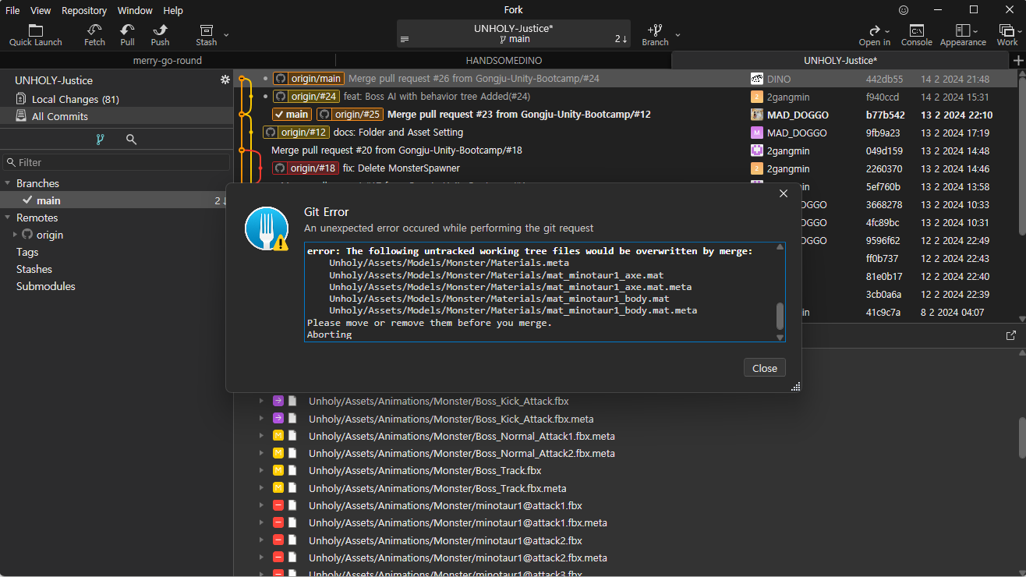Open repository settings gear icon
Image resolution: width=1026 pixels, height=577 pixels.
click(225, 80)
